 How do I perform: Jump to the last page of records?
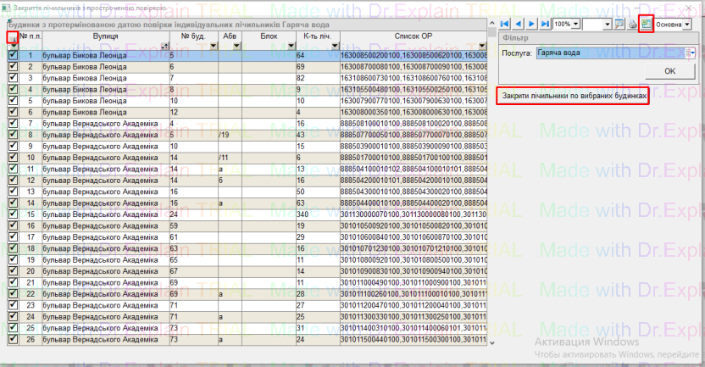544,24
